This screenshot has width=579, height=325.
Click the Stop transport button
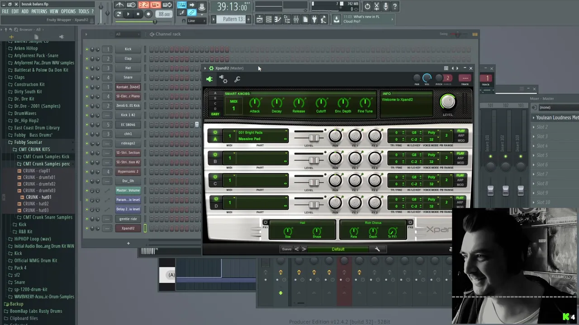click(138, 14)
